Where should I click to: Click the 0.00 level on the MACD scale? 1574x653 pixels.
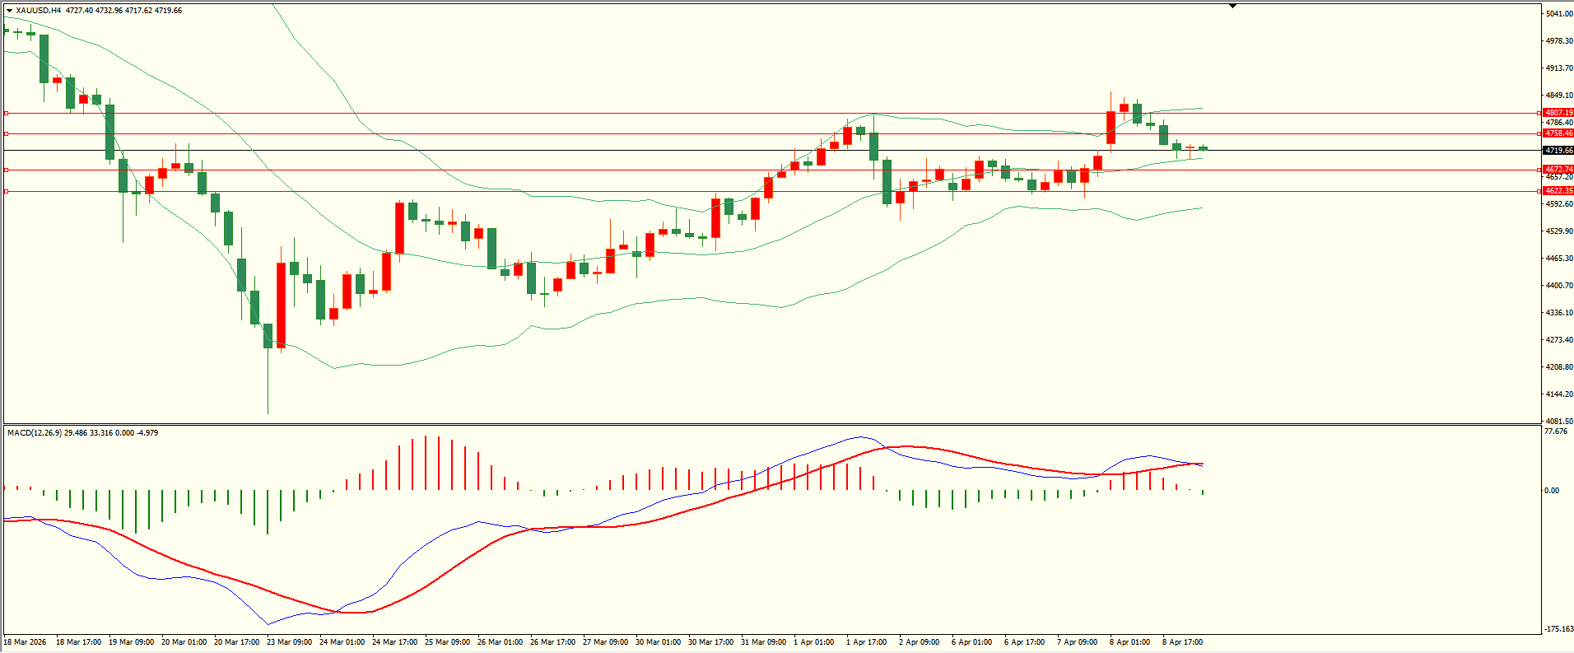pos(1552,491)
